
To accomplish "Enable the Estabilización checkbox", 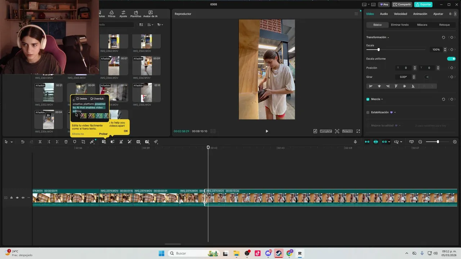I will [x=368, y=113].
